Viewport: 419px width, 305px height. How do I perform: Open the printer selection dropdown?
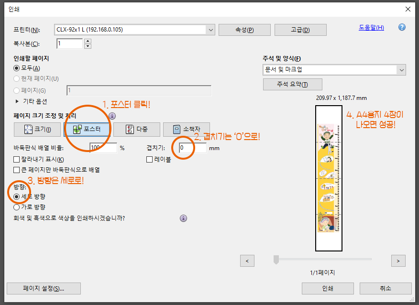tap(211, 30)
